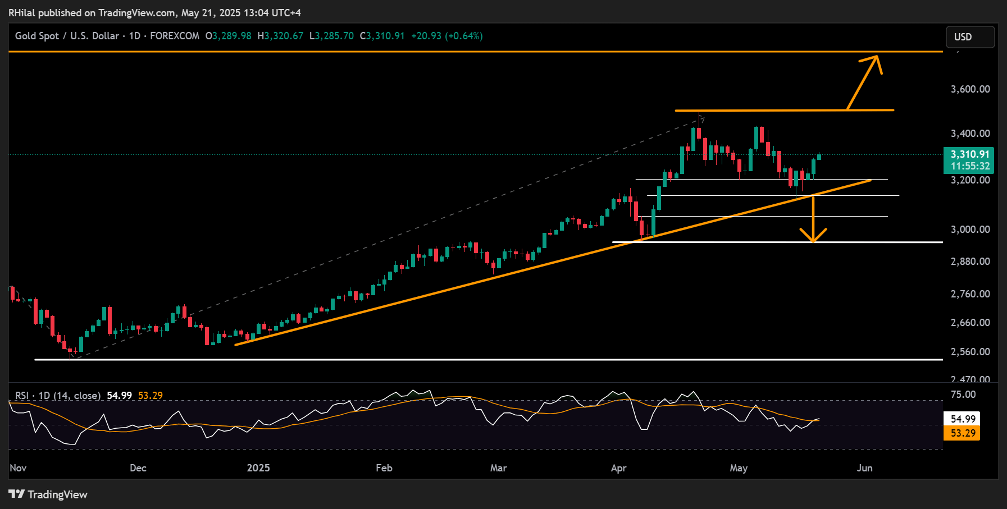Screen dimensions: 1007x509
Task: Click the orange 53.29 RSI average tag
Action: coord(962,433)
